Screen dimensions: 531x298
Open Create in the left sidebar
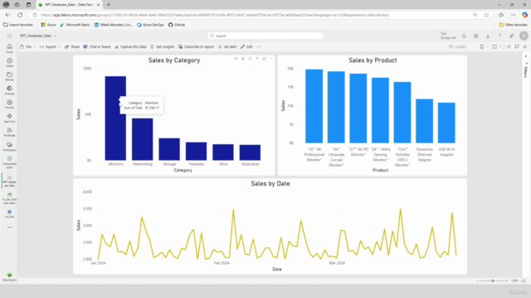click(x=9, y=63)
